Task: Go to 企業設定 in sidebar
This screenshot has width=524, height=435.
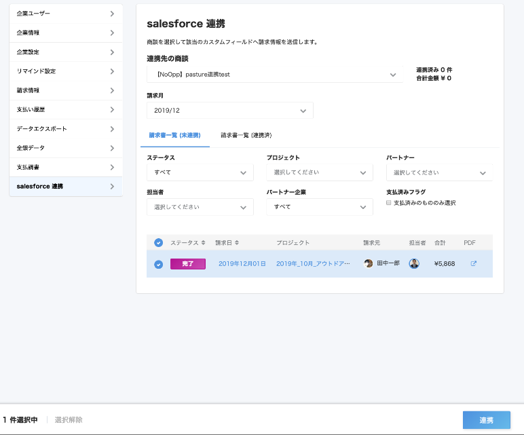Action: [66, 52]
